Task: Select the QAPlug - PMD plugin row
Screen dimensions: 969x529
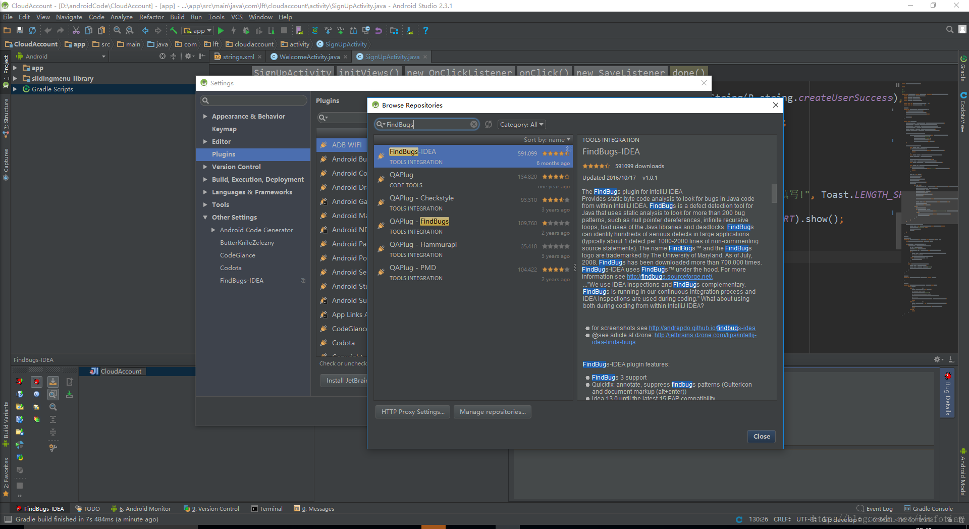Action: coord(473,273)
